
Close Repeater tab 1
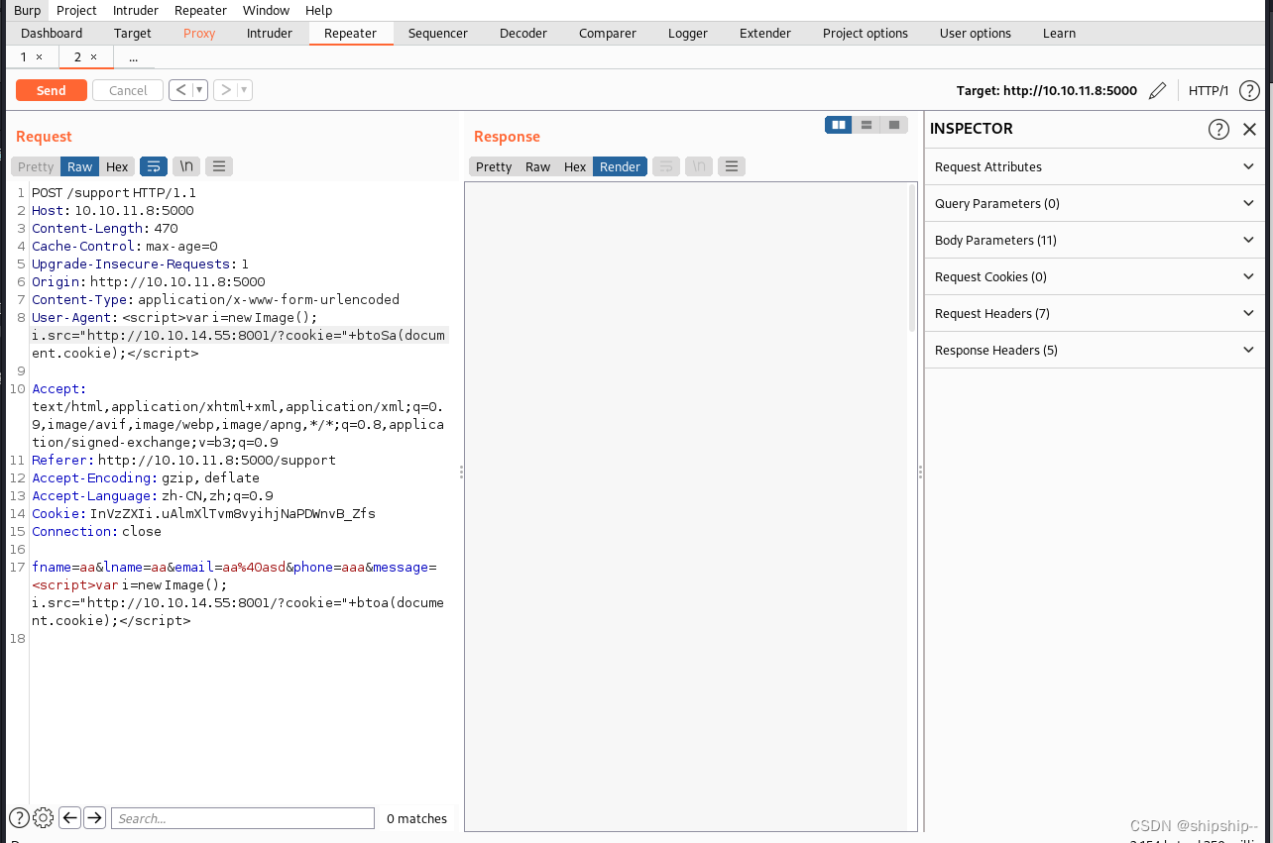40,57
